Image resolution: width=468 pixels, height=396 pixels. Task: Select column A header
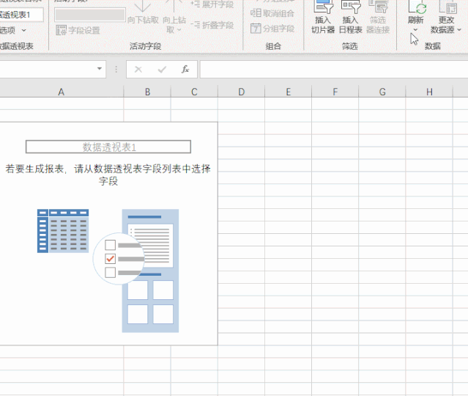click(62, 92)
